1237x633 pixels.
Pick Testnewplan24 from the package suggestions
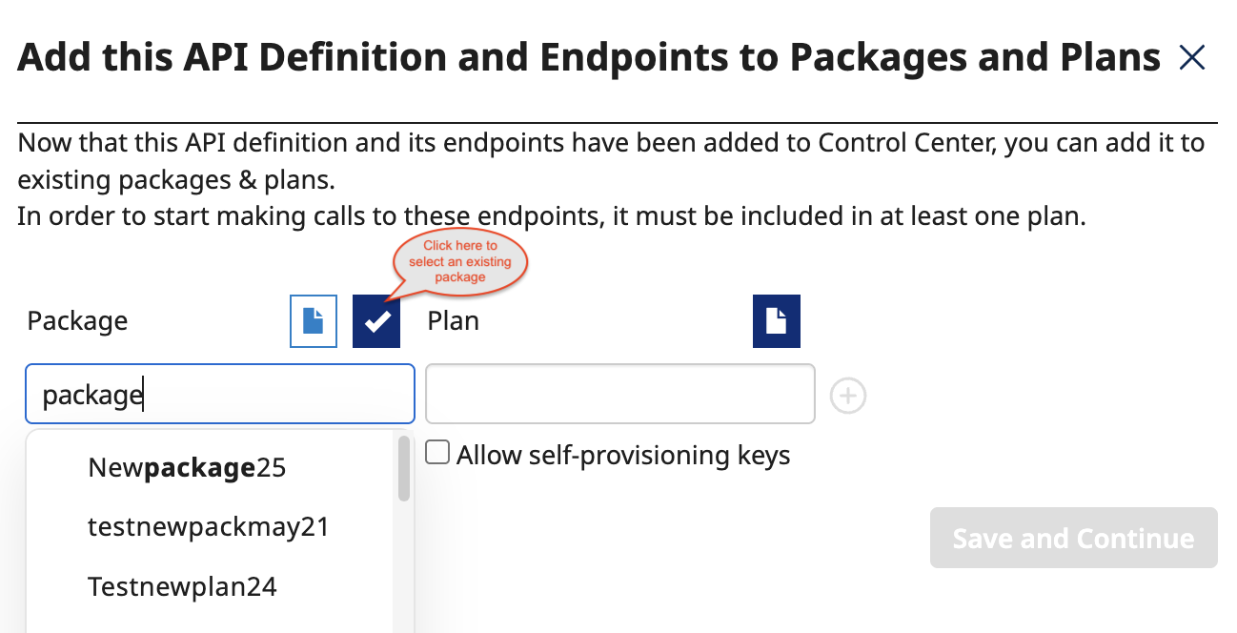tap(182, 585)
